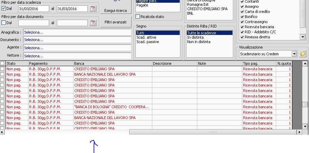Sort by the N.quota column header
This screenshot has height=153, width=309.
(x=284, y=63)
